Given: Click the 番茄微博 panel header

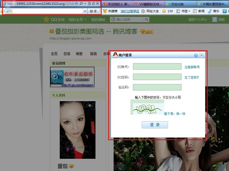Looking at the screenshot, I should [78, 63].
